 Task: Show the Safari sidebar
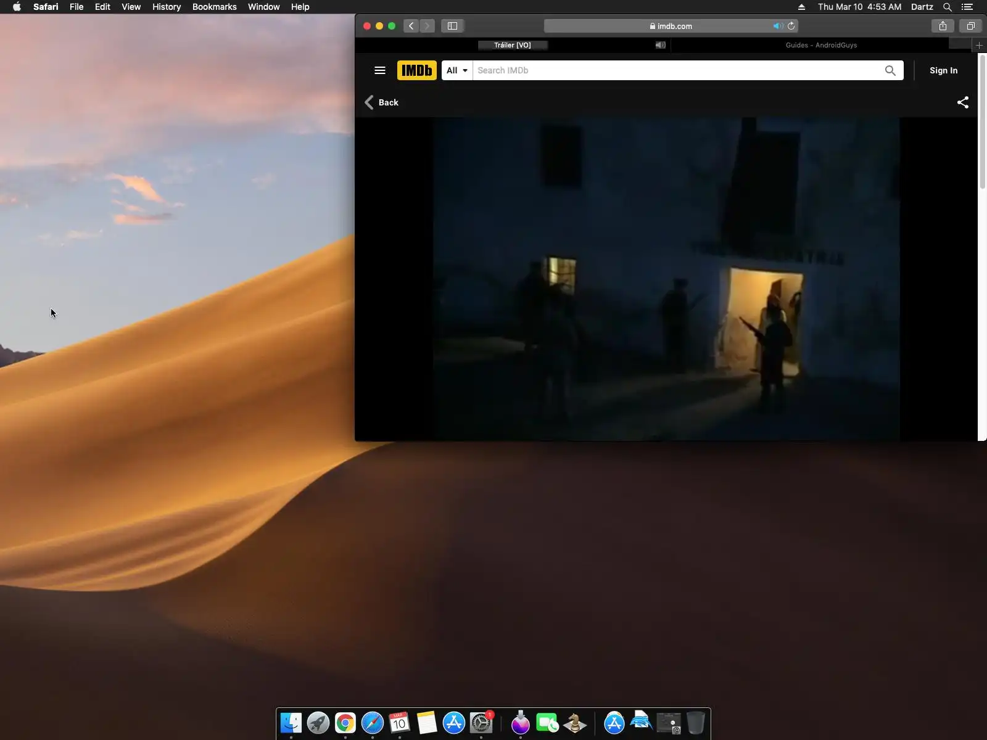pos(452,26)
